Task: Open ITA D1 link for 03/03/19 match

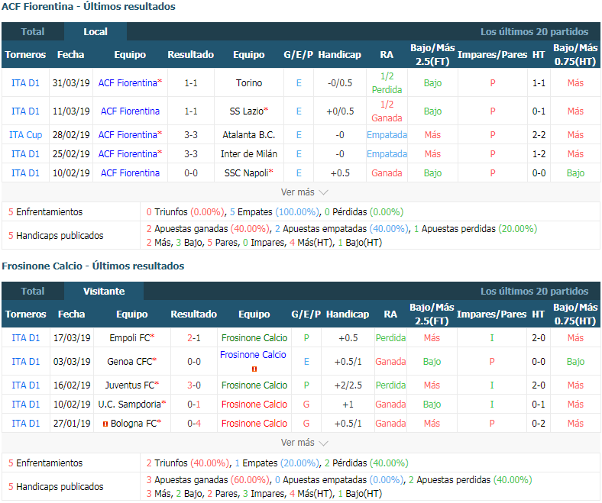Action: pyautogui.click(x=25, y=362)
